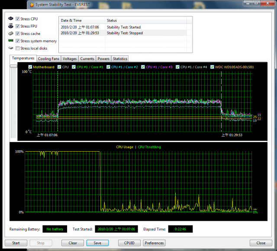
Task: Click the Test Started timestamp field
Action: 116,229
